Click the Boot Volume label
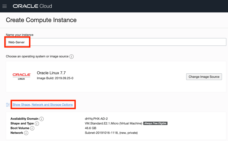 (x=20, y=128)
